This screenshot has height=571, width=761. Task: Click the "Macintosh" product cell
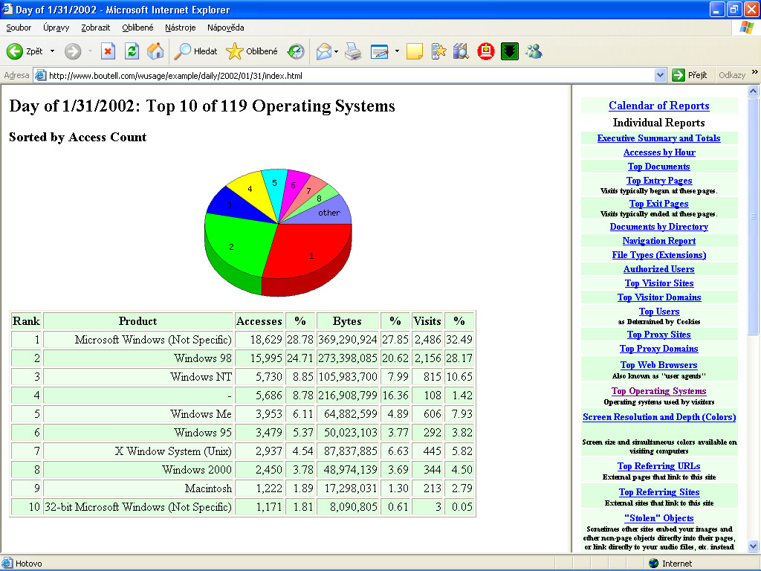click(138, 488)
